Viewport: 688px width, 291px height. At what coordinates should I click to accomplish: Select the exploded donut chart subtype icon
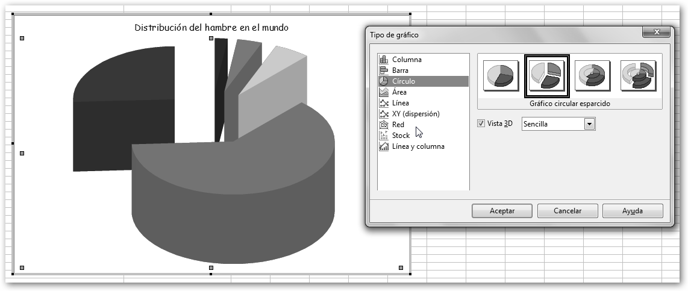pyautogui.click(x=638, y=75)
